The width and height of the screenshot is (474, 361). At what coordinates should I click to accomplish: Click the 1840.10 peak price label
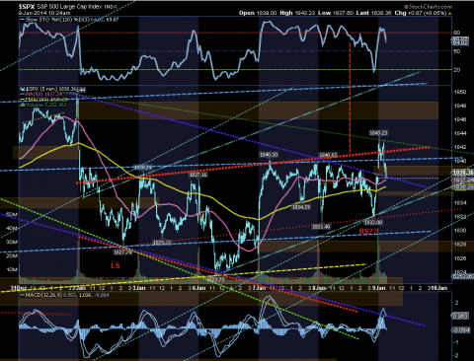click(x=269, y=155)
